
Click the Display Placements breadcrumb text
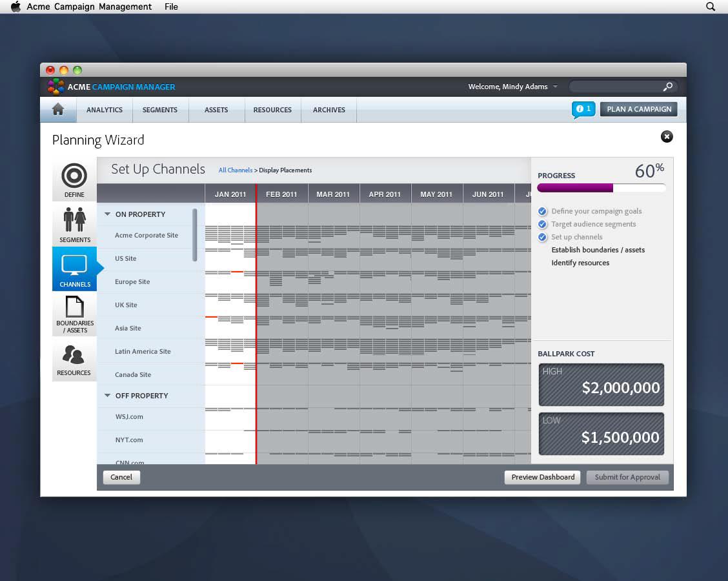[285, 170]
